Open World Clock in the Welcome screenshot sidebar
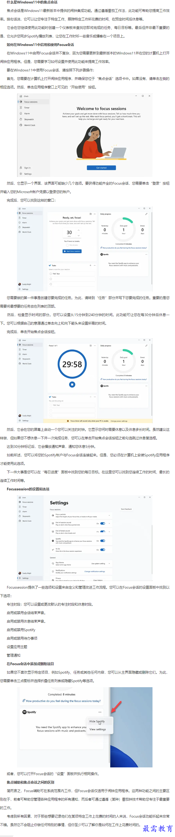Viewport: 175px width, 837px height. [x=33, y=125]
